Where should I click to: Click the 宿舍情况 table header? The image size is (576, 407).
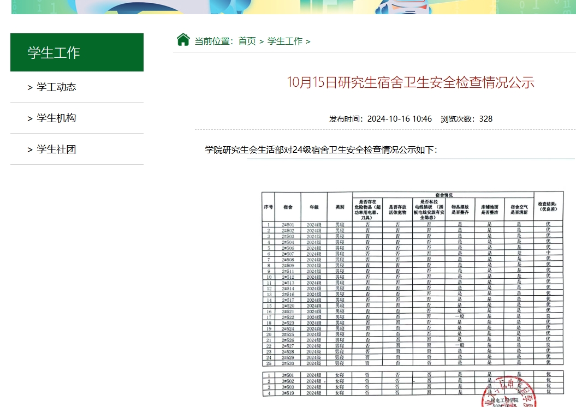click(x=443, y=195)
